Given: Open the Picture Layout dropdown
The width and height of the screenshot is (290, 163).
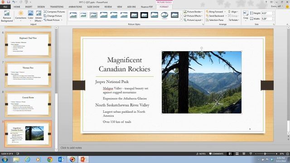Looking at the screenshot, I should tap(193, 20).
